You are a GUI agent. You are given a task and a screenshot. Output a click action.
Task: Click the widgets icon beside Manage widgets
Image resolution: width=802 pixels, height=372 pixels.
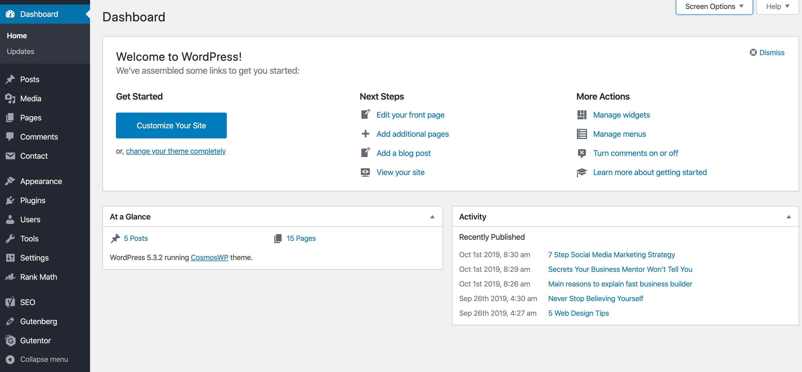[582, 115]
